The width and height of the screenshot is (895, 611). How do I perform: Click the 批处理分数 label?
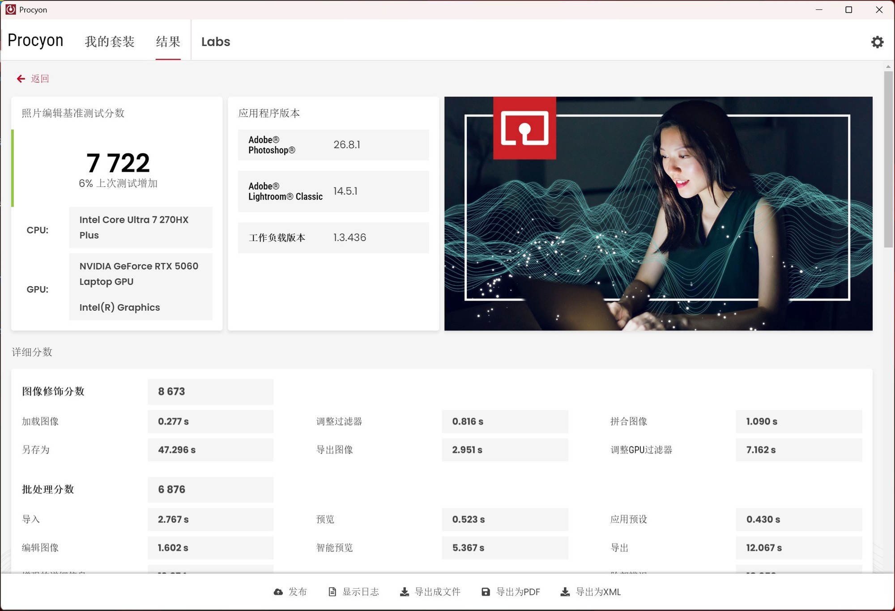coord(48,489)
